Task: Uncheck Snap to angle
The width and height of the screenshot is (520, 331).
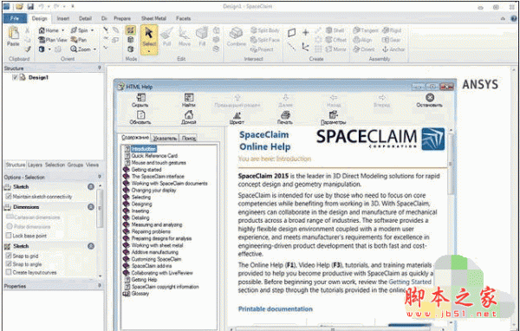Action: pyautogui.click(x=9, y=264)
